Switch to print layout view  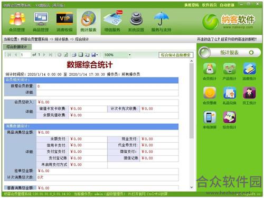pyautogui.click(x=81, y=55)
